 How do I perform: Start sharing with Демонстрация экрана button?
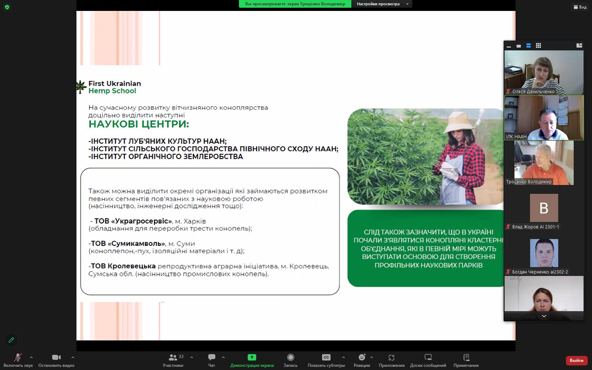(252, 360)
